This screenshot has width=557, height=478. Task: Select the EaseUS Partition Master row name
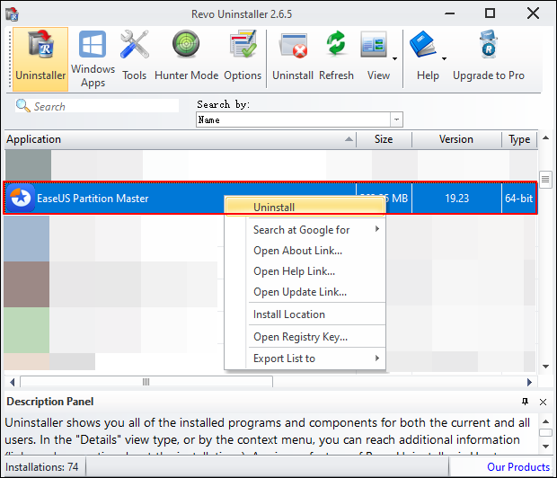[93, 199]
